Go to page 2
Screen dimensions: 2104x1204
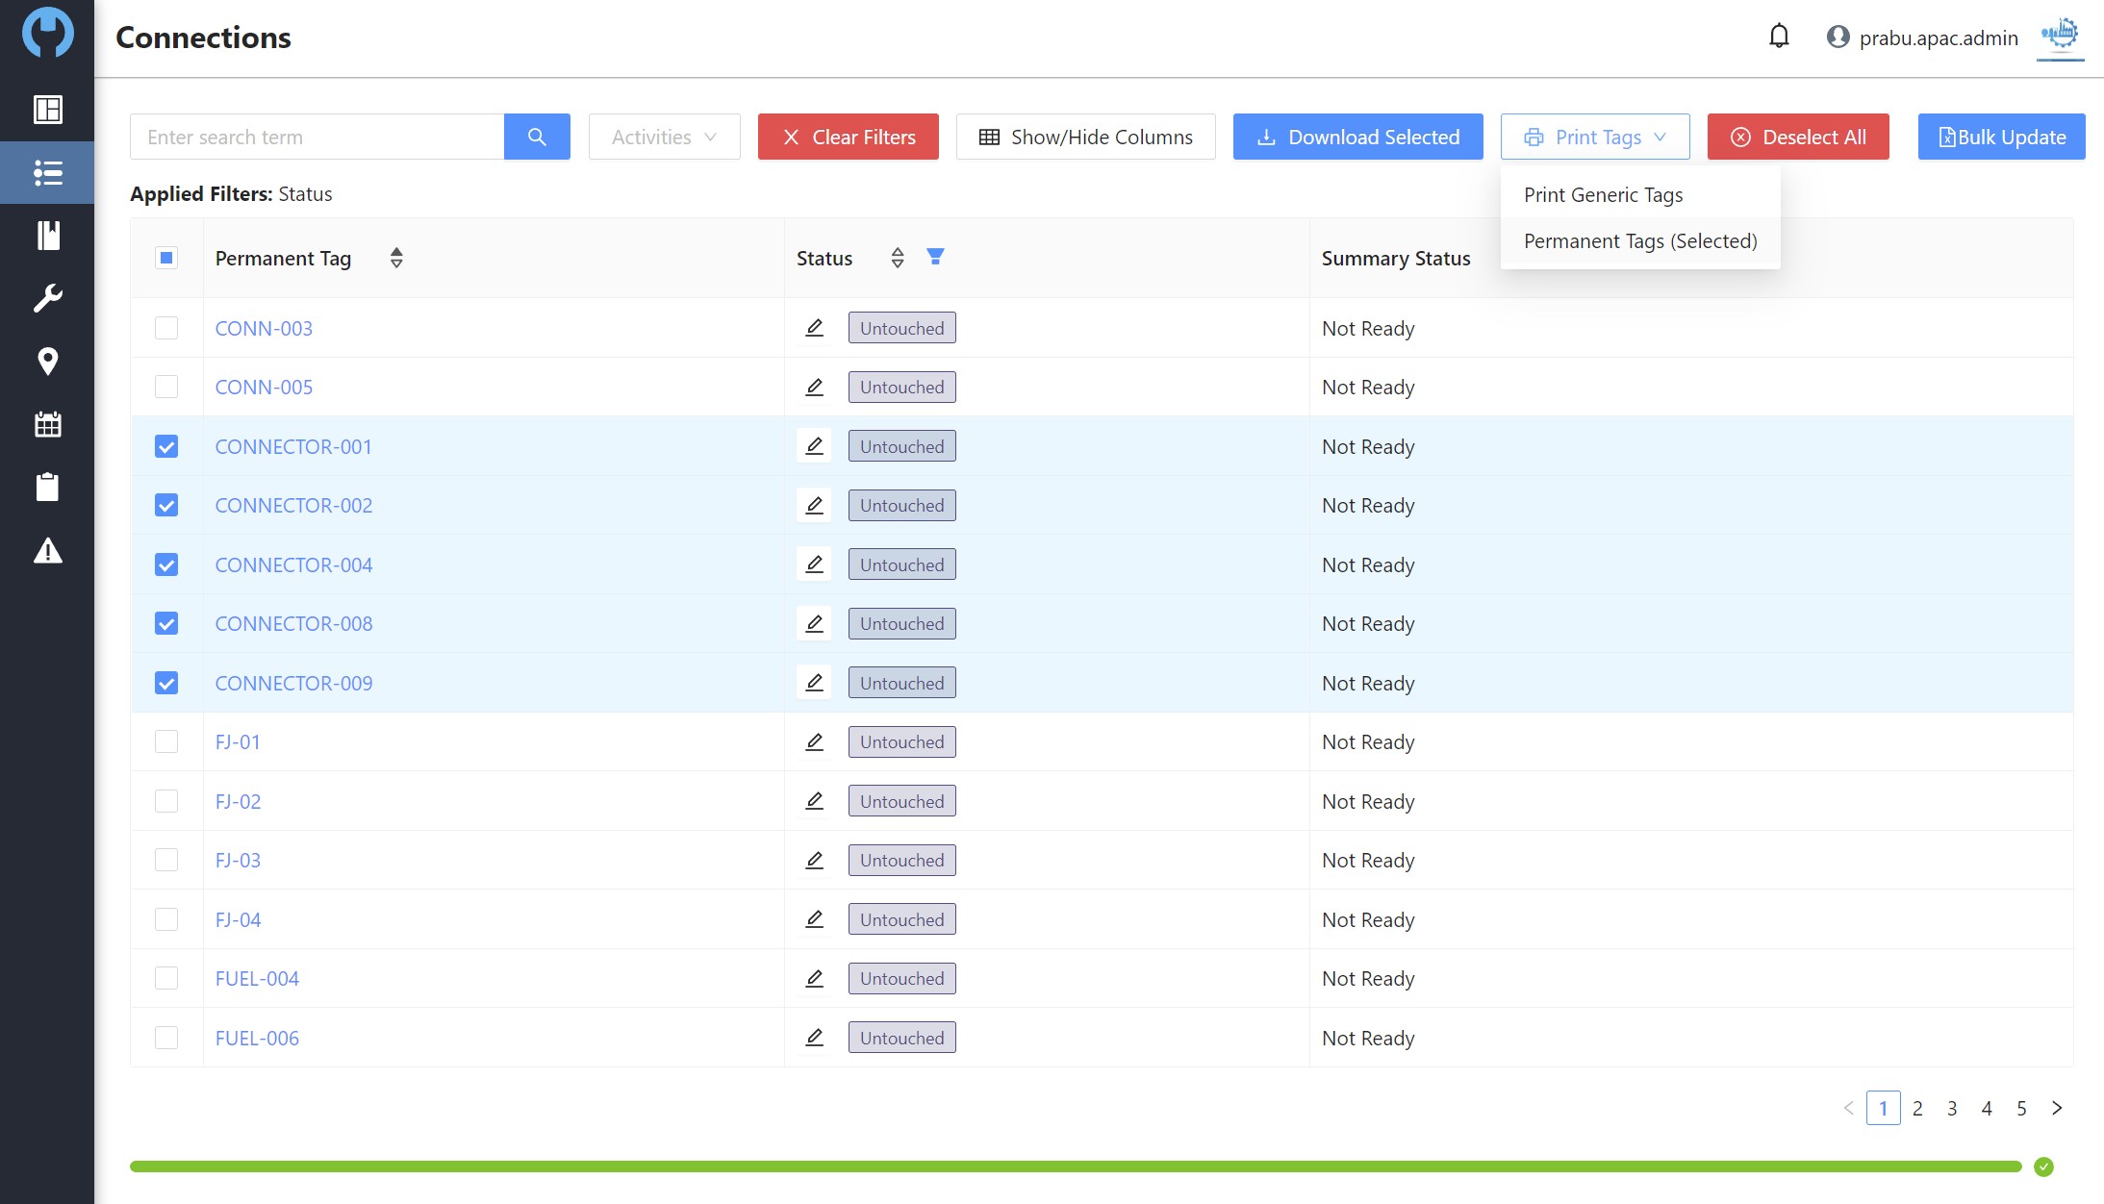pyautogui.click(x=1917, y=1108)
